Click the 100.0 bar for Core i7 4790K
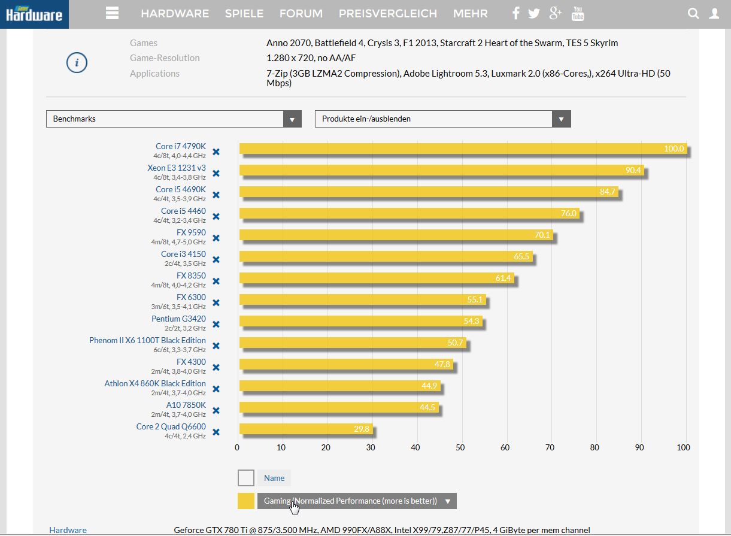This screenshot has width=731, height=536. click(x=463, y=149)
